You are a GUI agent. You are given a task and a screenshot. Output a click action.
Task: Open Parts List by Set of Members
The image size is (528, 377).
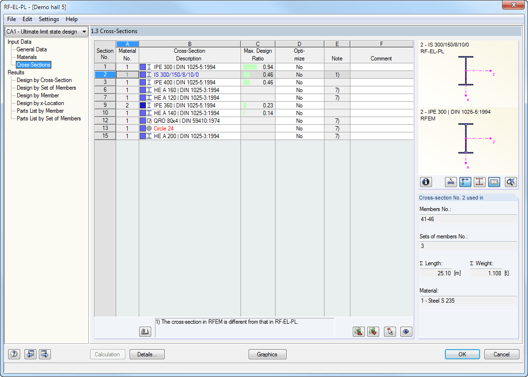click(49, 118)
